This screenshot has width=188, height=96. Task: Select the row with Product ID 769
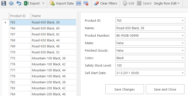(43, 46)
